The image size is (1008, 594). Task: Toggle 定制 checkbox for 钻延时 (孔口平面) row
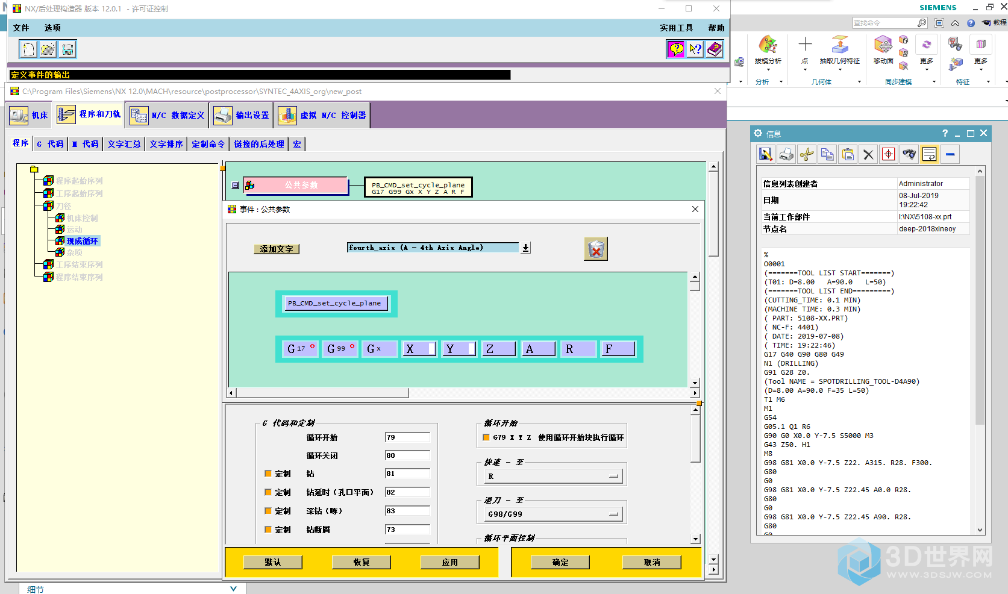pos(268,492)
